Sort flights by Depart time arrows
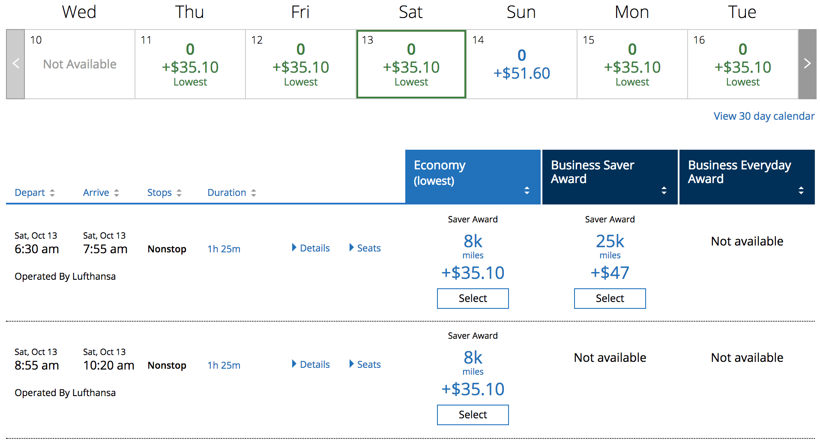This screenshot has height=444, width=820. point(52,193)
